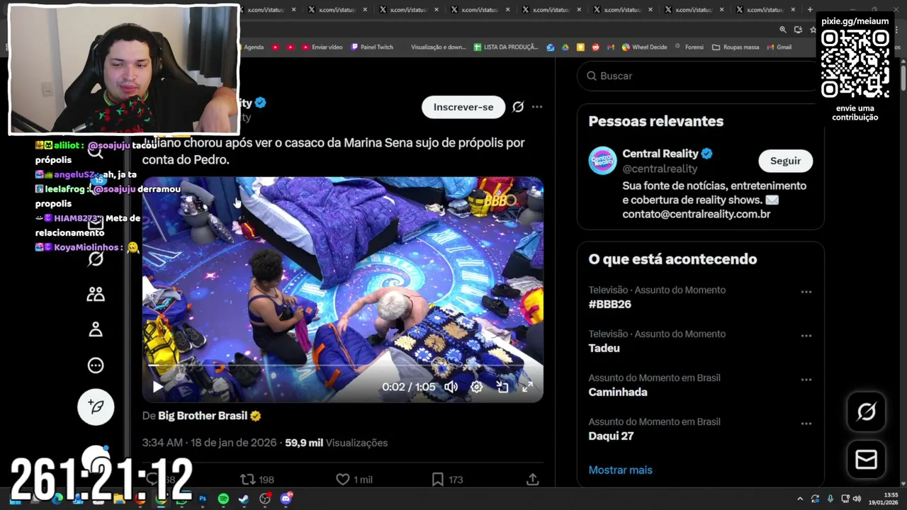Open the more options for #BBB26
The height and width of the screenshot is (510, 907).
[x=806, y=292]
